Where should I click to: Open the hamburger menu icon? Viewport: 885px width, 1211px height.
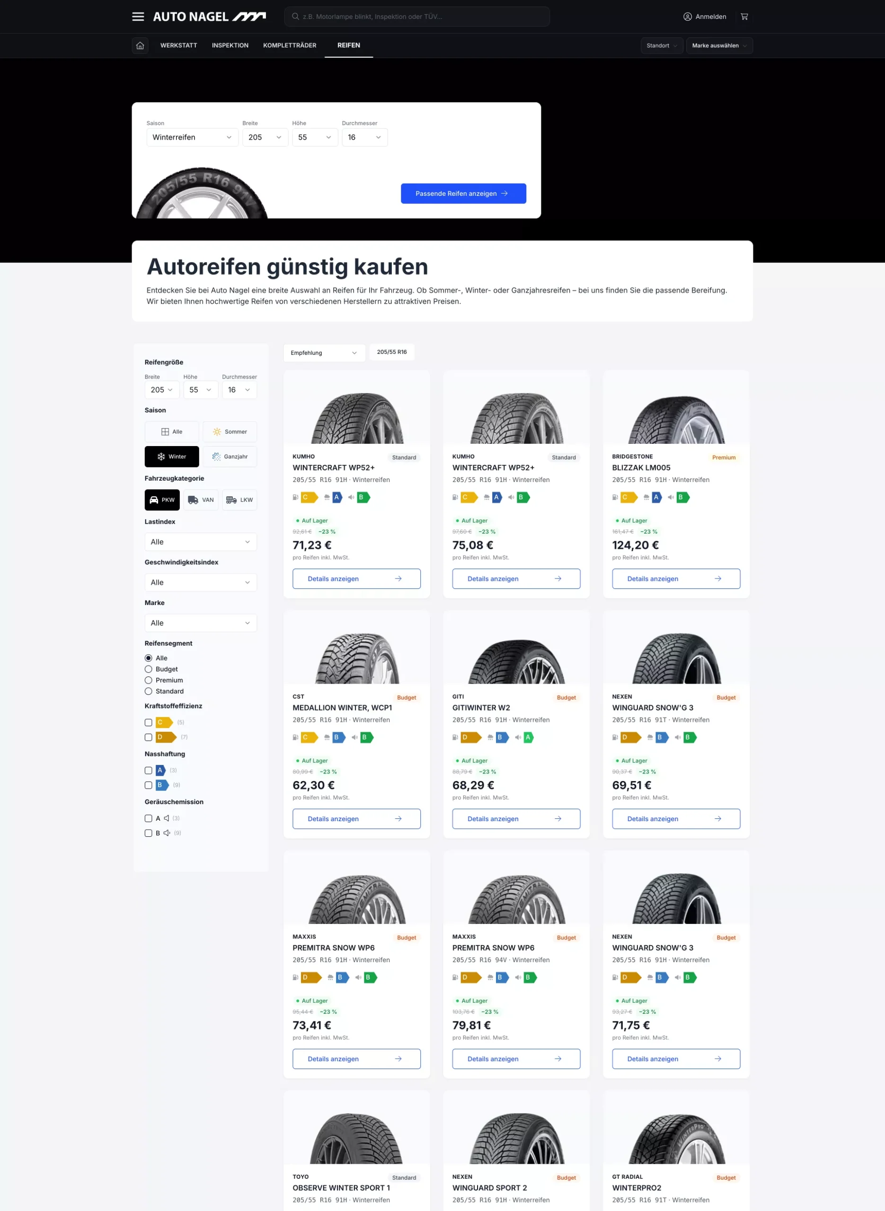(x=138, y=17)
